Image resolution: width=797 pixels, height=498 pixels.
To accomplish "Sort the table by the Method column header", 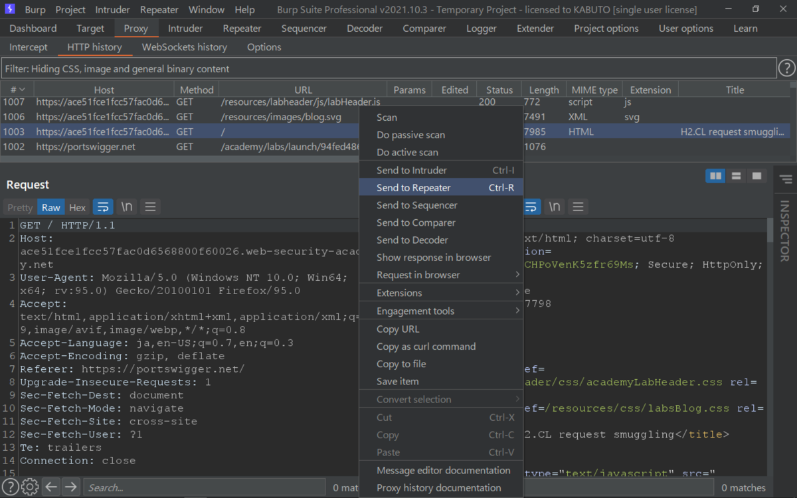I will pyautogui.click(x=197, y=90).
